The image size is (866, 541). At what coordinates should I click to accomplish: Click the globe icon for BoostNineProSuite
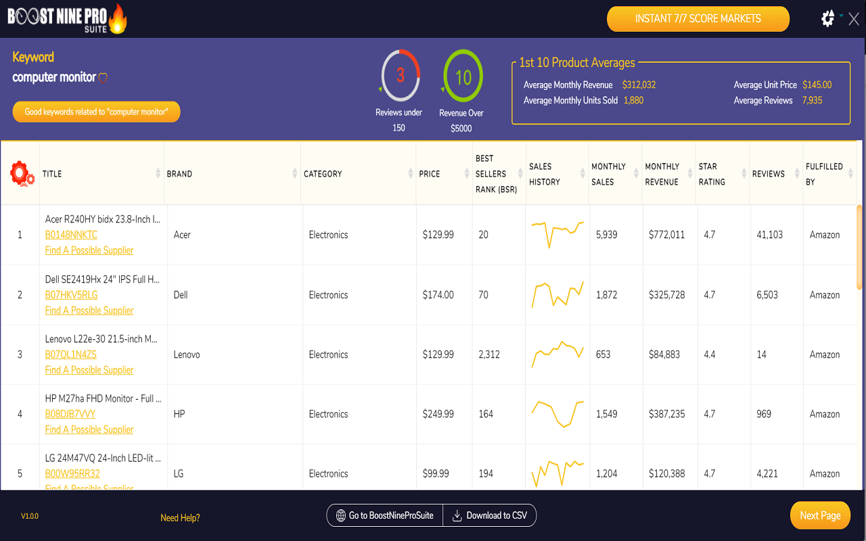coord(341,515)
